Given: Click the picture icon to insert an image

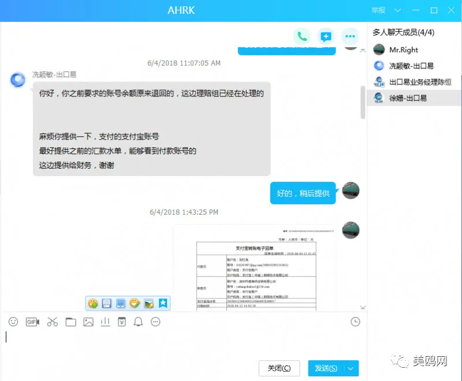Looking at the screenshot, I should (88, 322).
